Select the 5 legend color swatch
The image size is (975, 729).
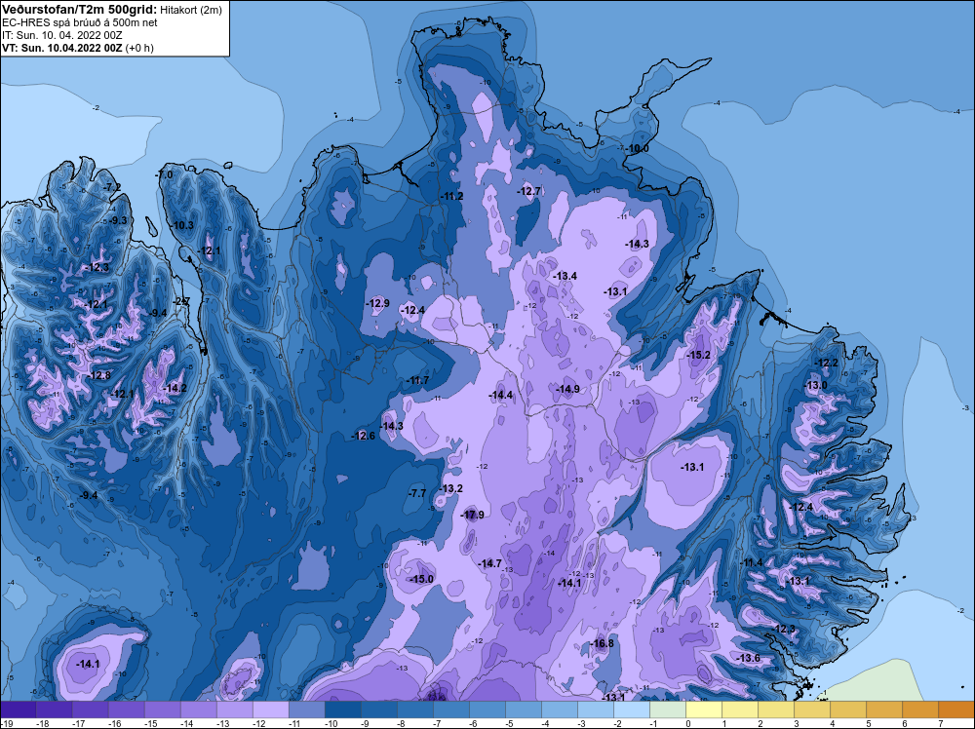(884, 710)
